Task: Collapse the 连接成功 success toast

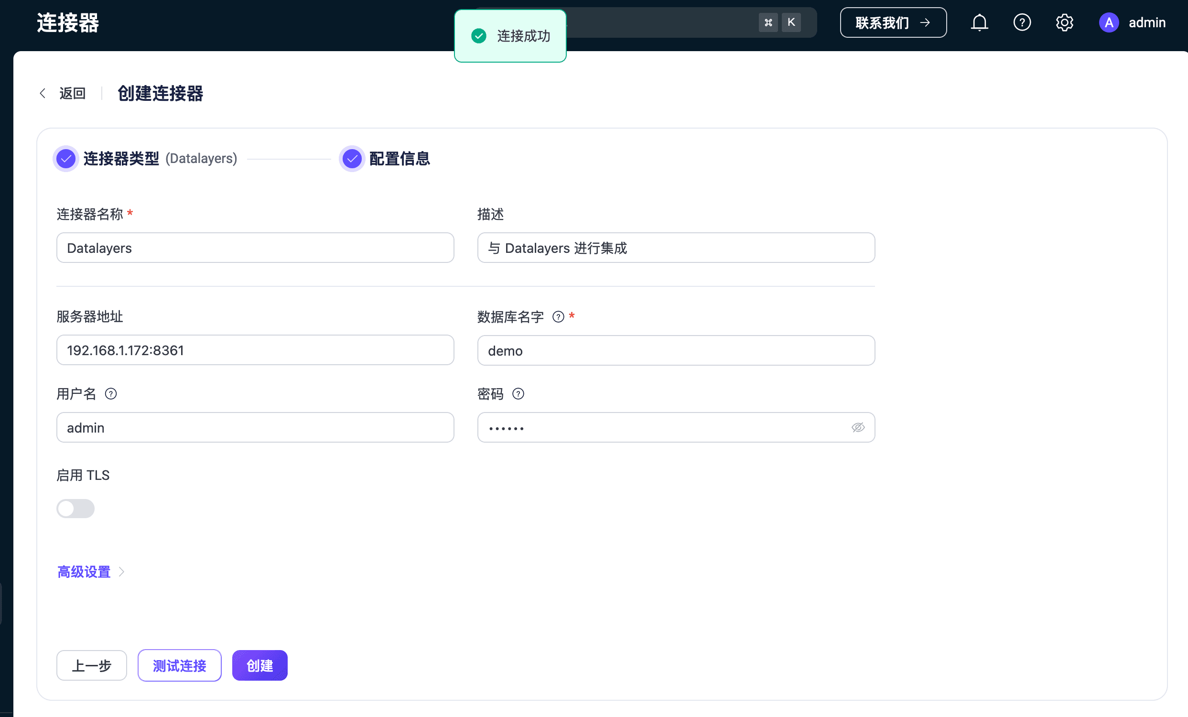Action: pyautogui.click(x=509, y=36)
